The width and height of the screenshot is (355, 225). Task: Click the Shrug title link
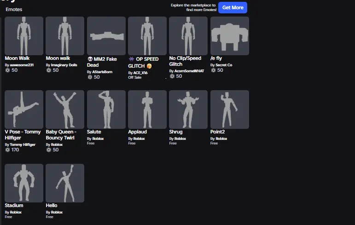(176, 132)
